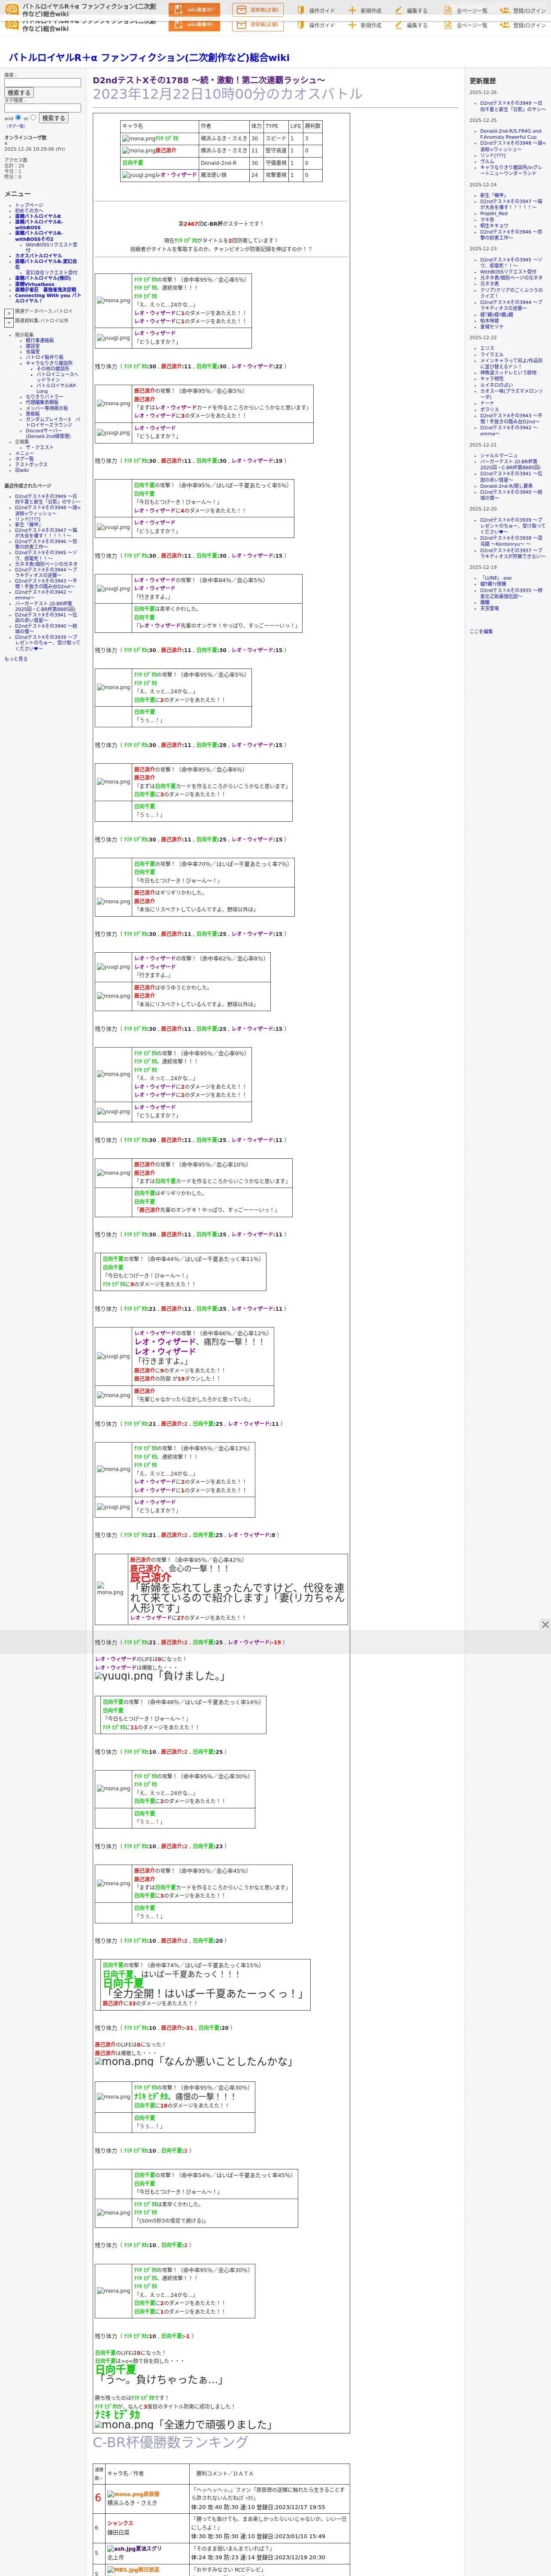Click broken ash.jpg image in ranking table
The image size is (551, 2576).
pos(120,2548)
